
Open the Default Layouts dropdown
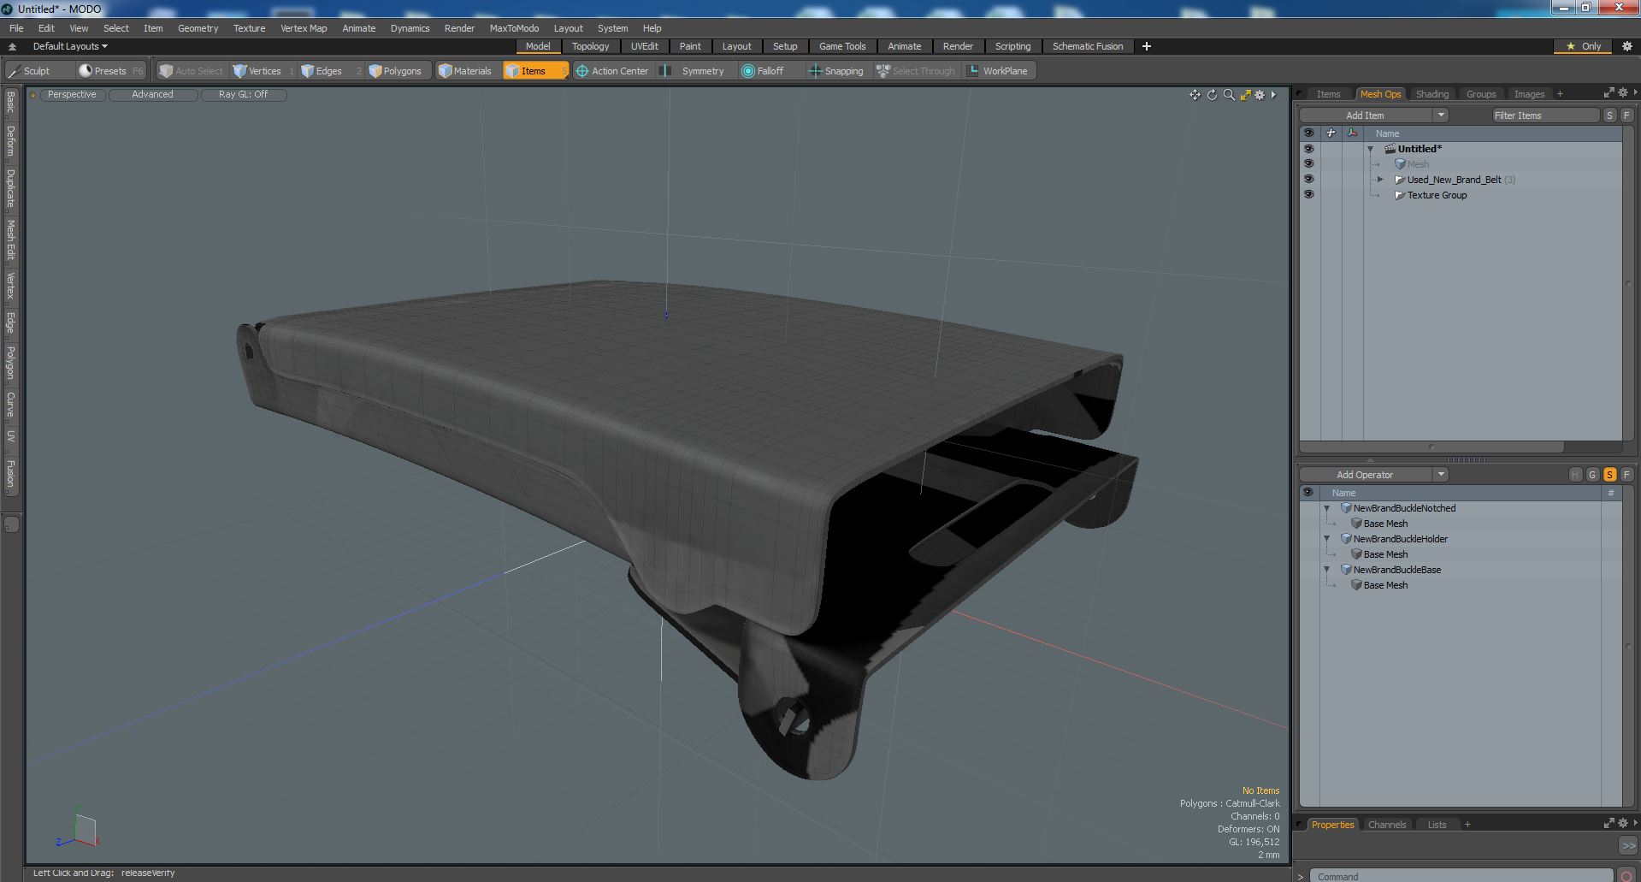70,46
